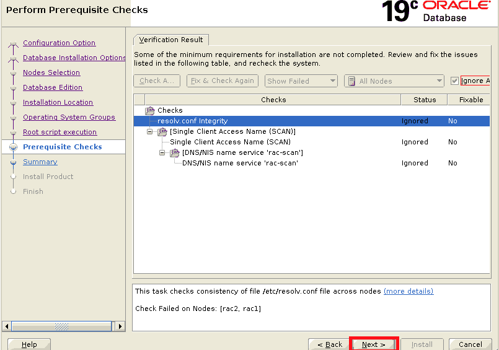Click the Cancel button
The height and width of the screenshot is (350, 499).
click(470, 344)
